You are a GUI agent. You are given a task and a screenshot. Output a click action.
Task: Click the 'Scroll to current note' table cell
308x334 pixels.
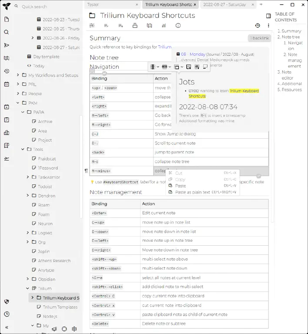pyautogui.click(x=211, y=143)
